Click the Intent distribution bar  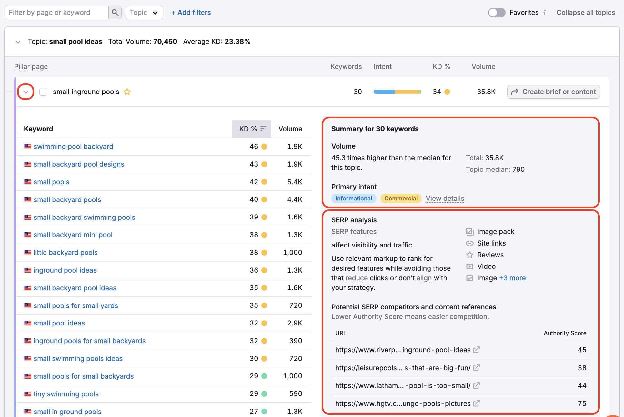click(x=397, y=92)
